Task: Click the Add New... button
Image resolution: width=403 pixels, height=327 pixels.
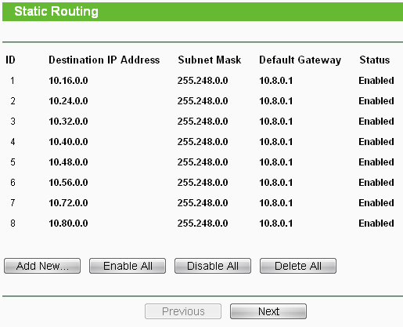Action: coord(42,266)
